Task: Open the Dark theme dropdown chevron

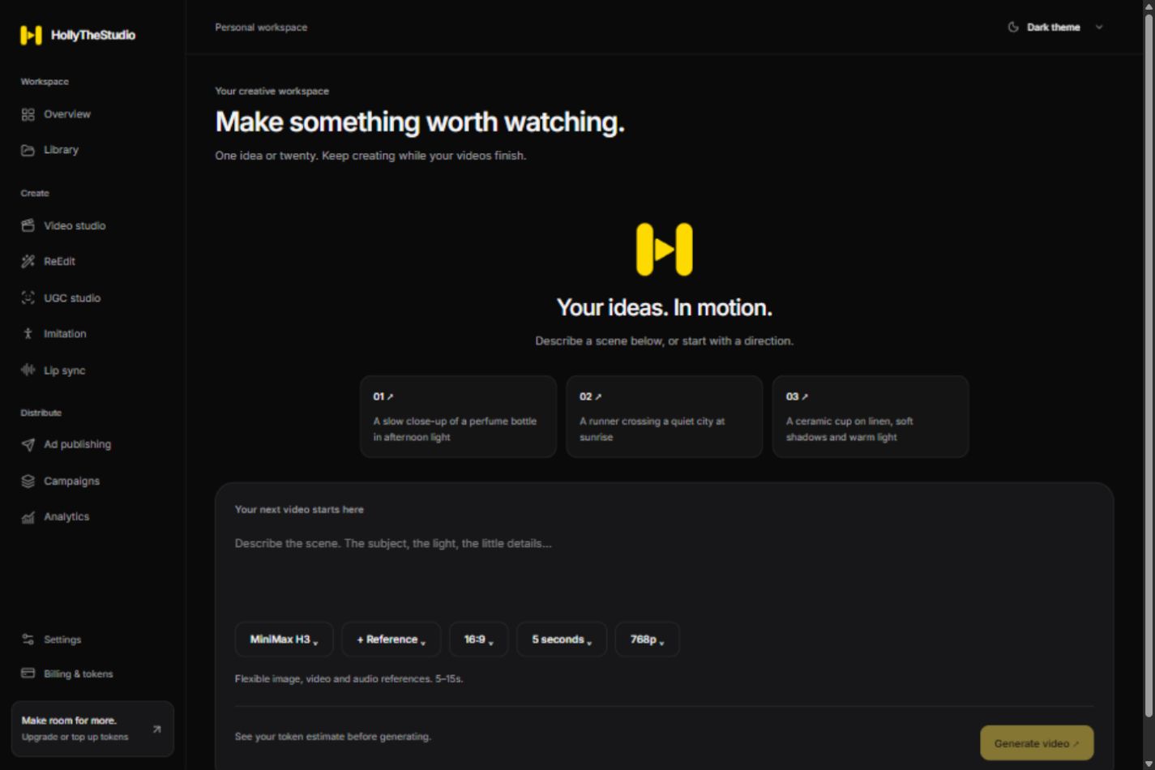Action: [1099, 27]
